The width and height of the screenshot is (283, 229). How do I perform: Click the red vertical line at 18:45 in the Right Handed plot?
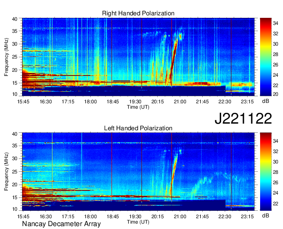[x=112, y=52]
